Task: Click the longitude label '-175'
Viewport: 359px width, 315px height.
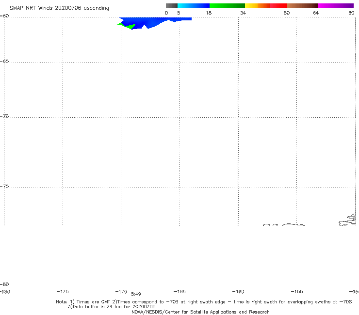Action: [63, 291]
